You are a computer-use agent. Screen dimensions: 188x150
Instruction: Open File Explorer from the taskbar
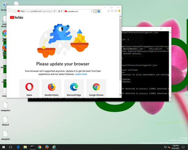pyautogui.click(x=25, y=147)
